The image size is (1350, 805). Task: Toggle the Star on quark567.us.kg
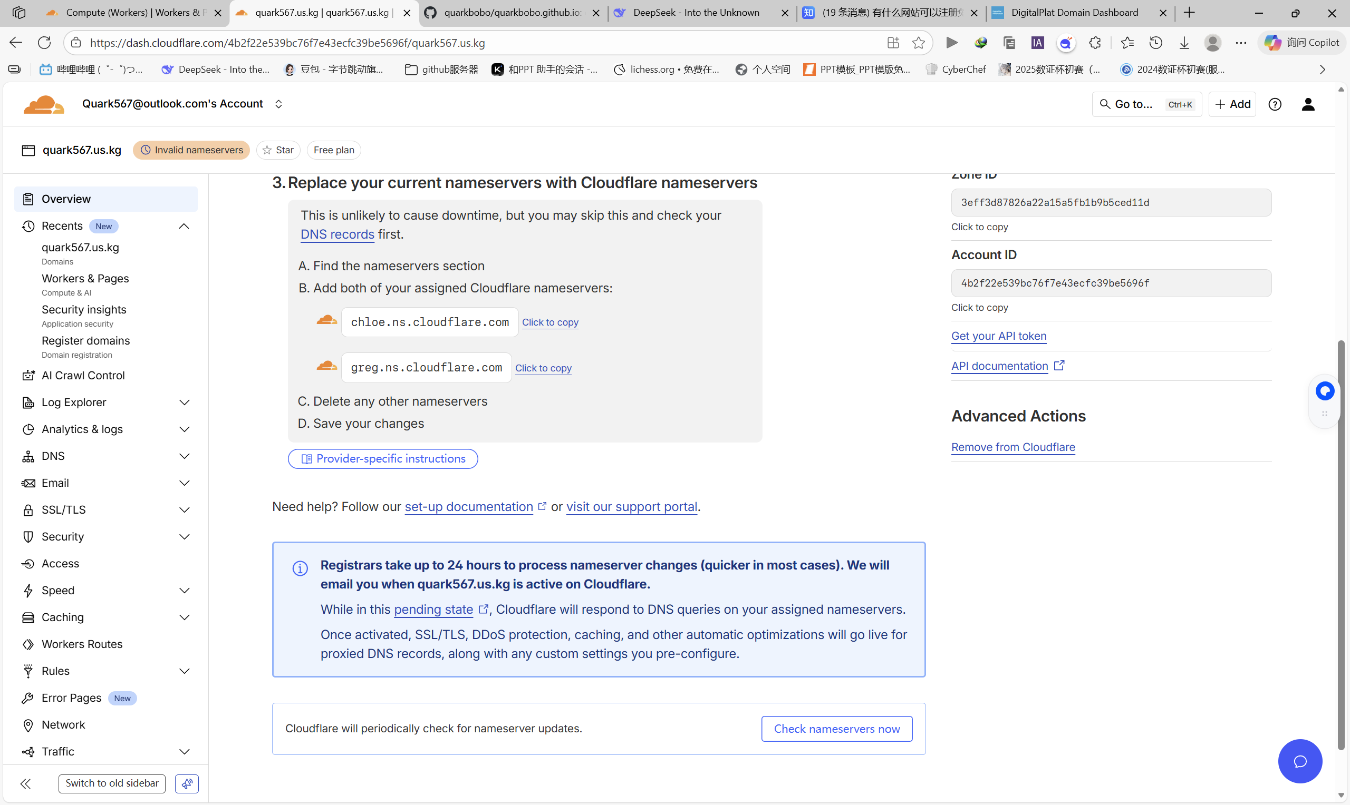click(x=278, y=150)
